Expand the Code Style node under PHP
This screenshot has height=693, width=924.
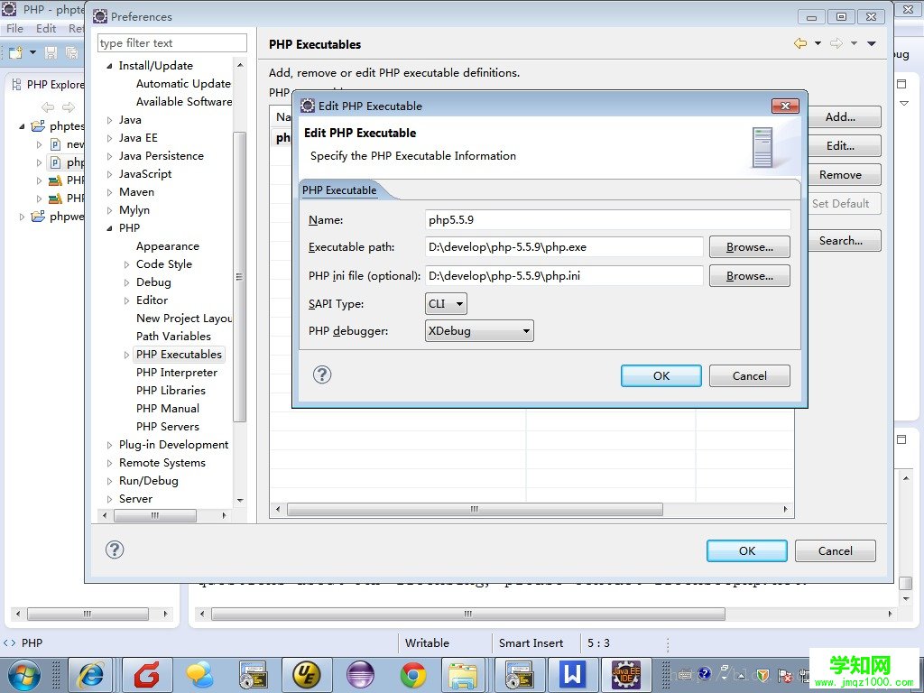coord(126,264)
